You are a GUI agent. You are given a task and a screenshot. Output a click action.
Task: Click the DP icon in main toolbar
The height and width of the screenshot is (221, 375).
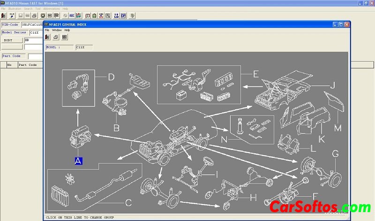pyautogui.click(x=123, y=15)
